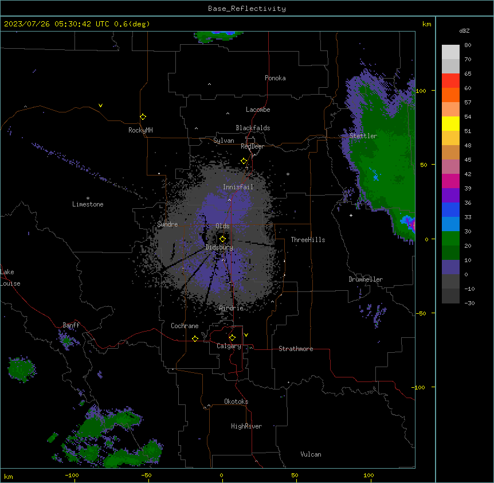The width and height of the screenshot is (494, 483).
Task: Click the Didsbury town label
Action: click(219, 247)
